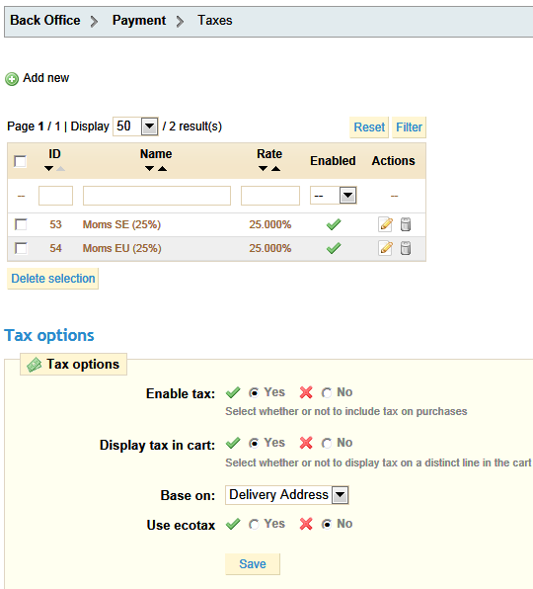Delete tax Moms SE (25%) trash icon
This screenshot has height=589, width=533.
pos(406,224)
